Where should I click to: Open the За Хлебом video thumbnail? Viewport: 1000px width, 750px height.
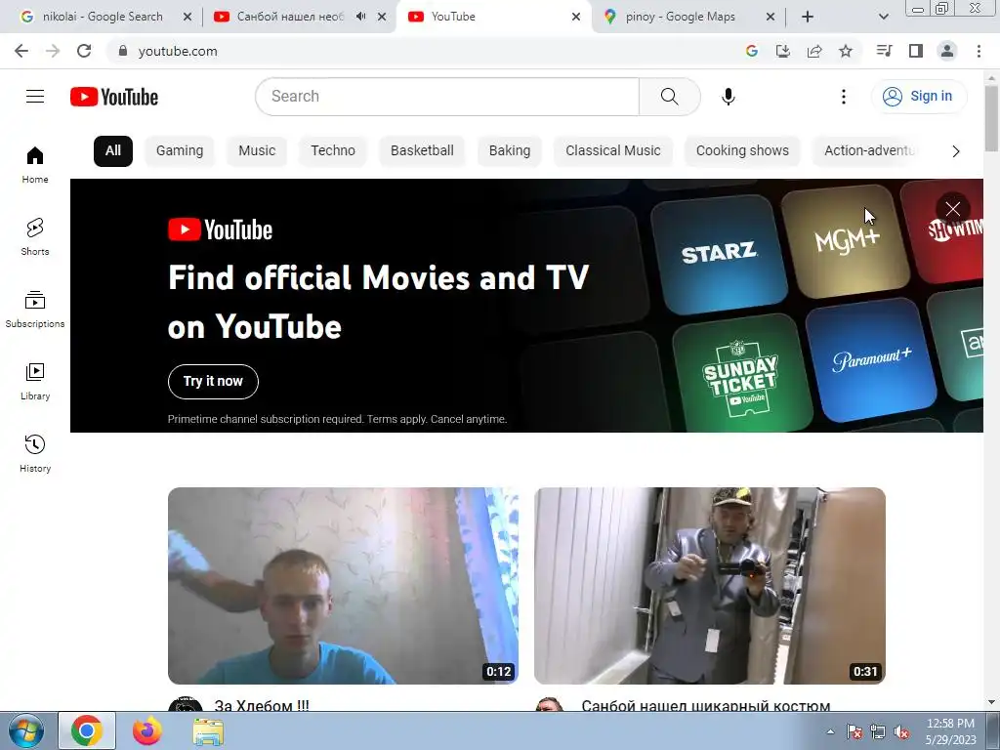(343, 586)
